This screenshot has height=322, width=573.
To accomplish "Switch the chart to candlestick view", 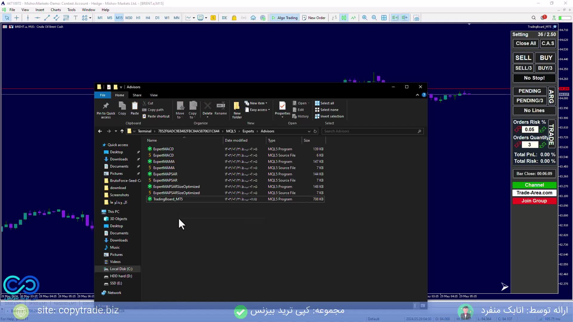I will coord(344,18).
